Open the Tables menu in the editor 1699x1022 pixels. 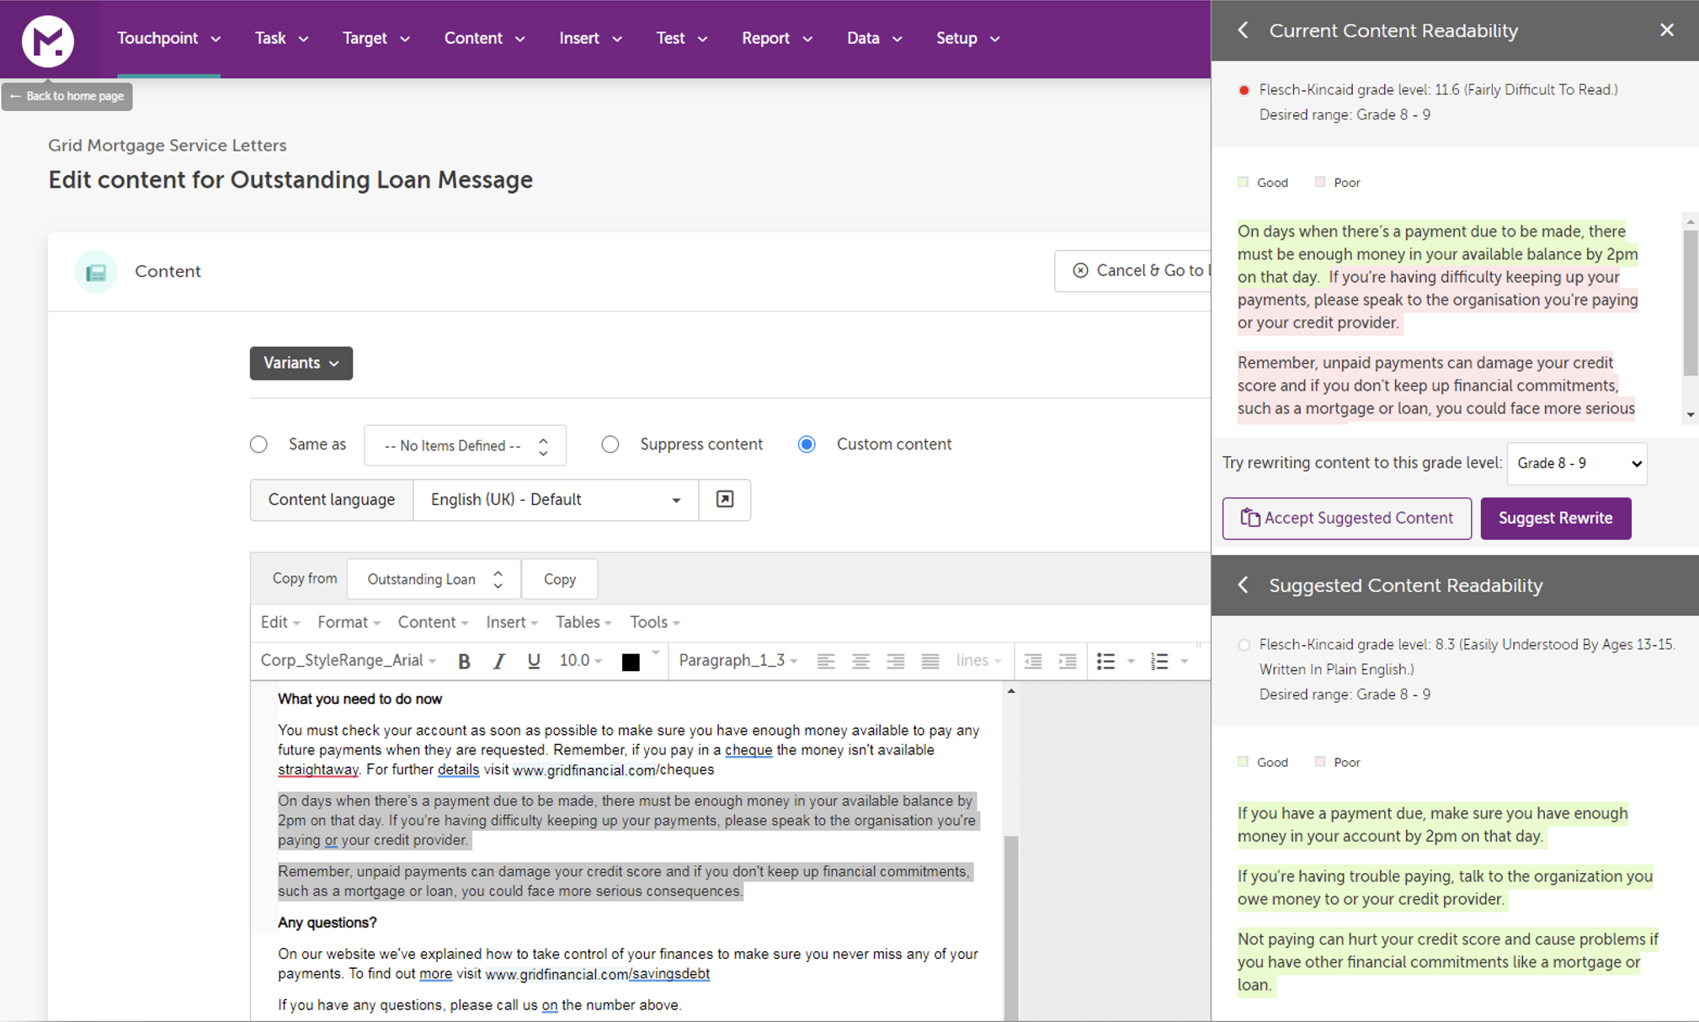click(583, 623)
